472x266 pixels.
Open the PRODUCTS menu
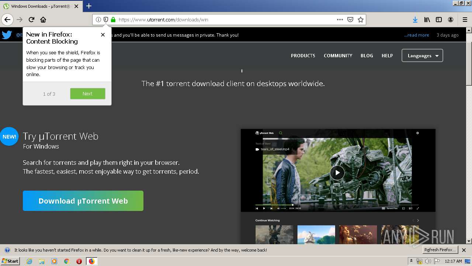[x=303, y=56]
